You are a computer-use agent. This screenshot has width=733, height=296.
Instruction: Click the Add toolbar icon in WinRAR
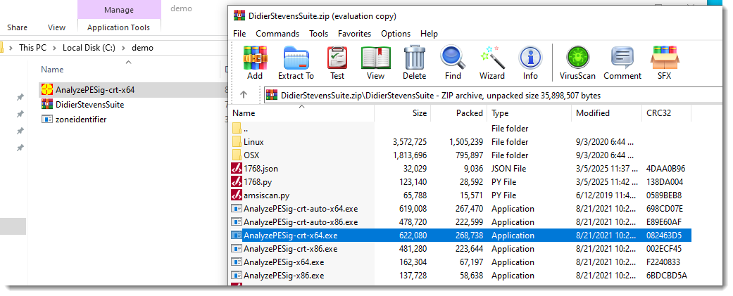pyautogui.click(x=255, y=58)
